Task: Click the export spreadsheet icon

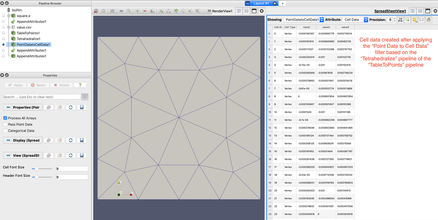Action: click(x=429, y=20)
